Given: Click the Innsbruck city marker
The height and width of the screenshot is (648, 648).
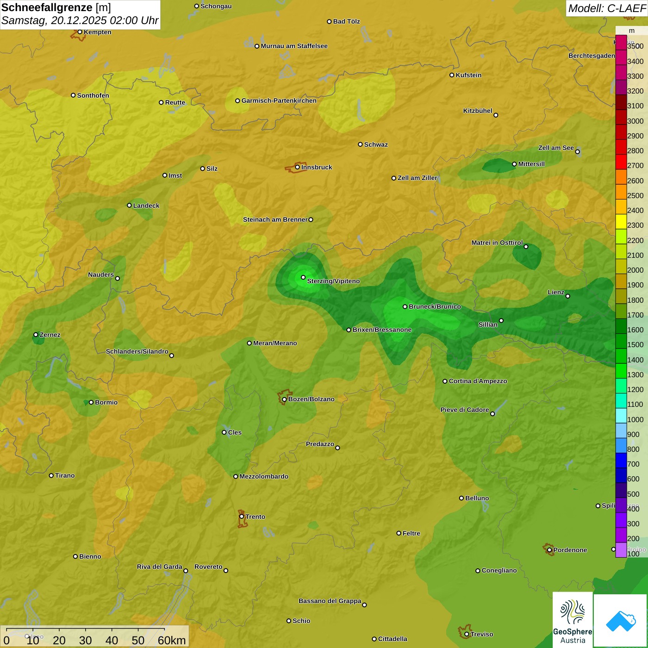Looking at the screenshot, I should click(x=298, y=167).
